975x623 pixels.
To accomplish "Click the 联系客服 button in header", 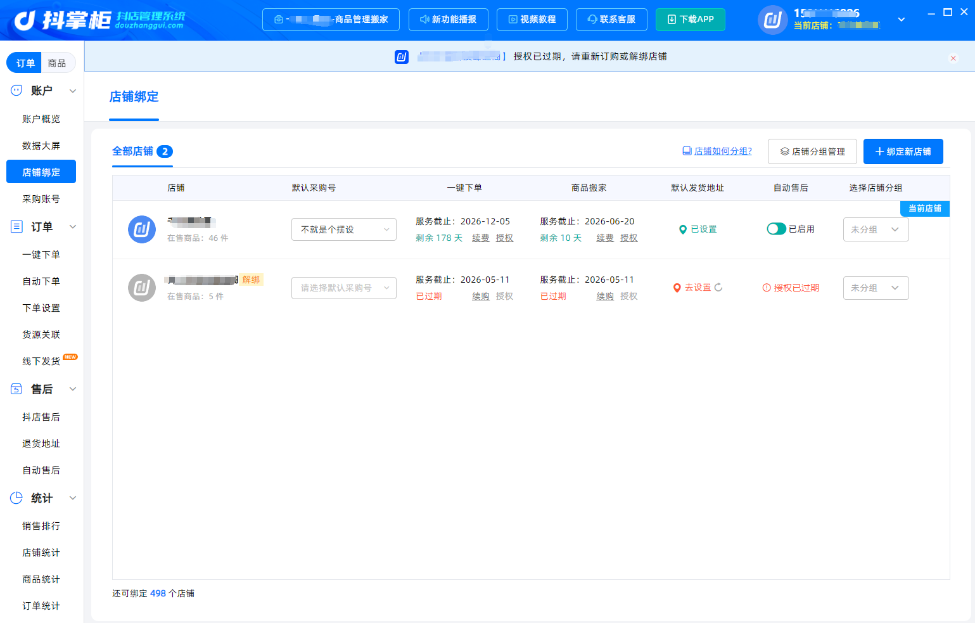I will click(x=611, y=20).
